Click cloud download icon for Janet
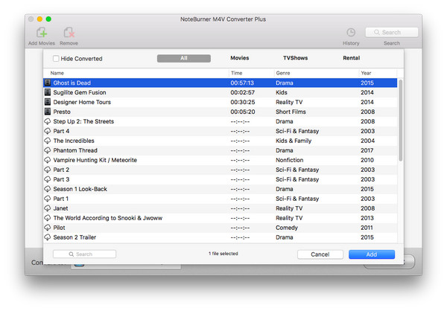This screenshot has width=447, height=311. coord(48,208)
